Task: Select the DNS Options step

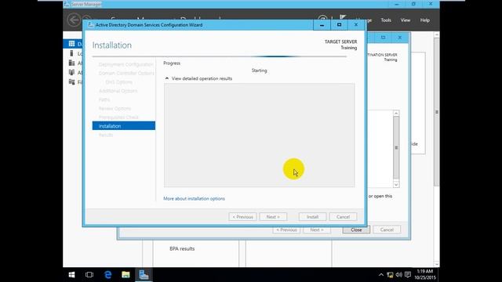Action: tap(118, 82)
